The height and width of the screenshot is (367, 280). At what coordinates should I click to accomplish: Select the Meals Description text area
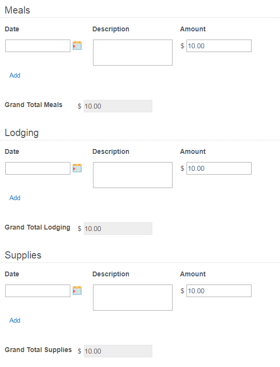click(x=133, y=53)
